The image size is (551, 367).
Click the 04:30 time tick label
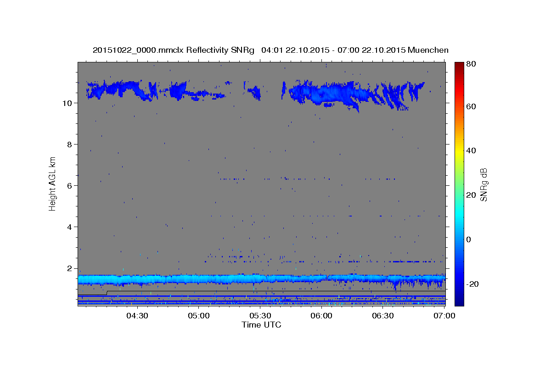137,316
